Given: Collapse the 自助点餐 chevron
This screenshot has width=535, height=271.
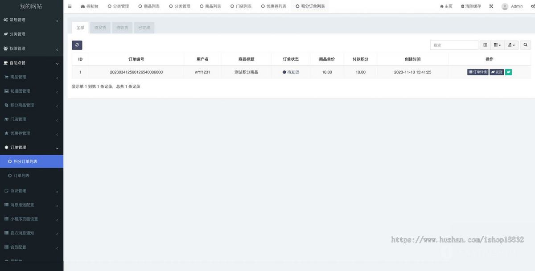Looking at the screenshot, I should 57,64.
